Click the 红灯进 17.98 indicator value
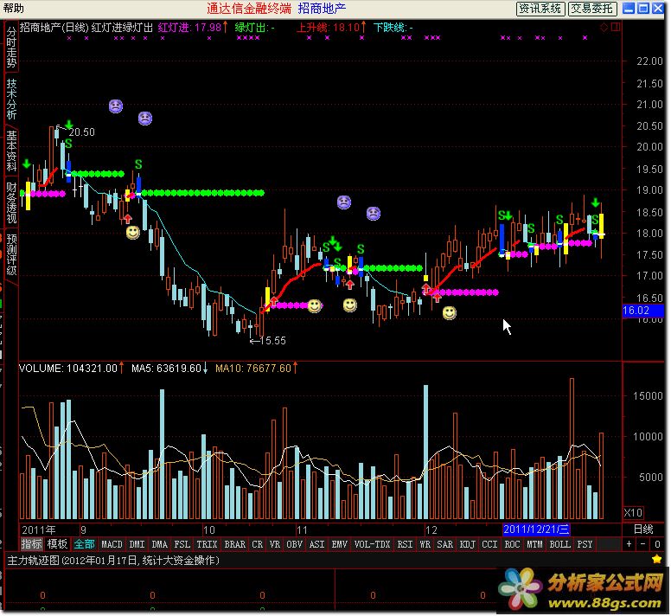671x616 pixels. coord(193,28)
